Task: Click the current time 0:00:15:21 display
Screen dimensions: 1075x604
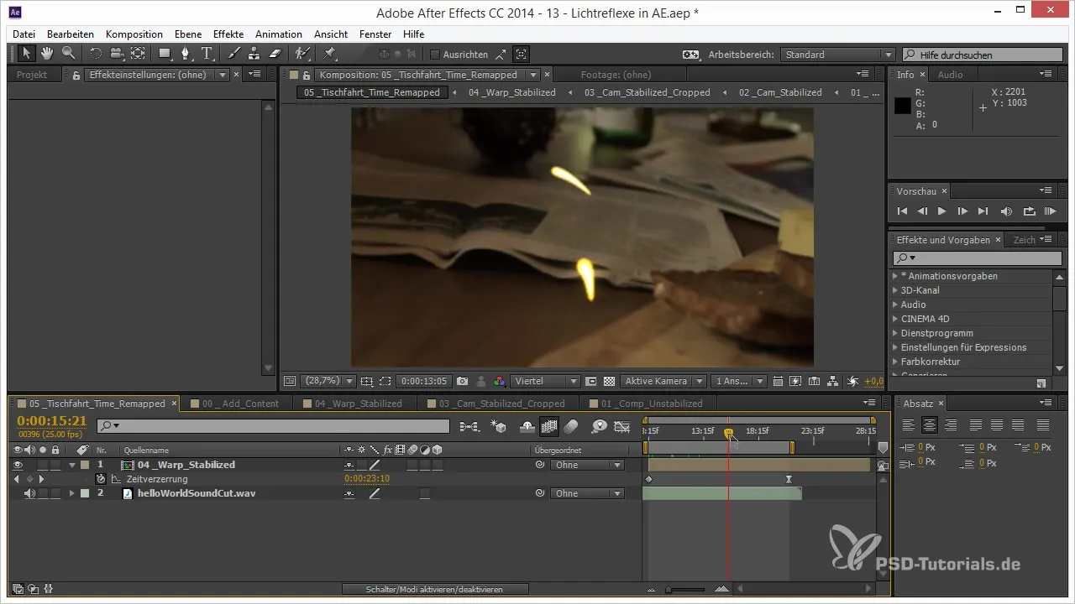Action: click(x=52, y=421)
